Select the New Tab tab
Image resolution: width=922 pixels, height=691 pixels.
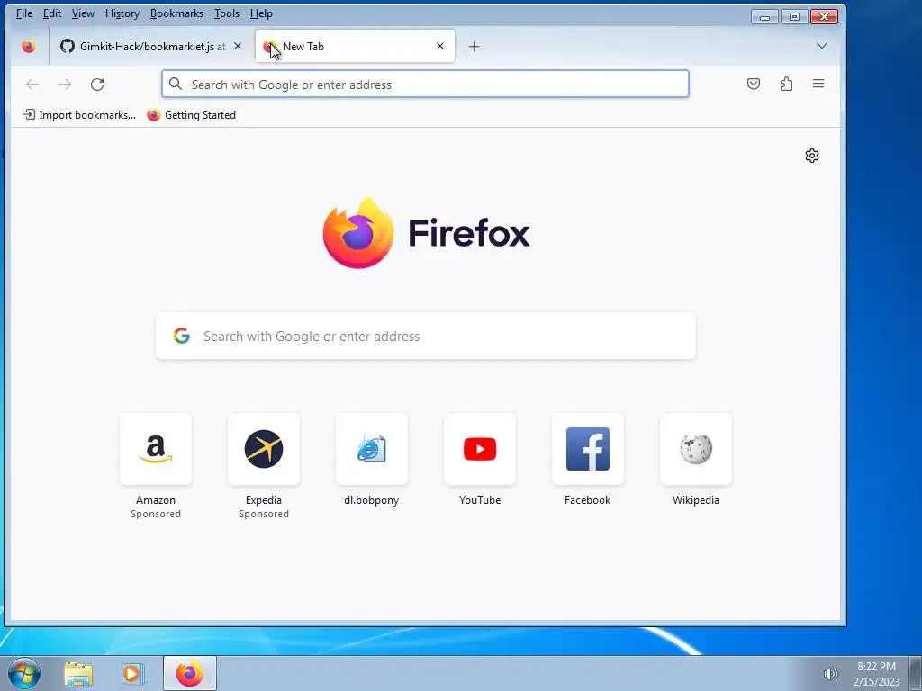[355, 47]
